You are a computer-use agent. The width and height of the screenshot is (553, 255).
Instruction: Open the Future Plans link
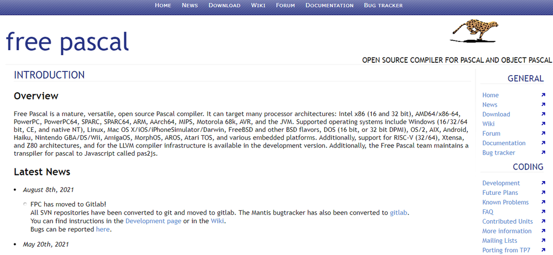(500, 193)
